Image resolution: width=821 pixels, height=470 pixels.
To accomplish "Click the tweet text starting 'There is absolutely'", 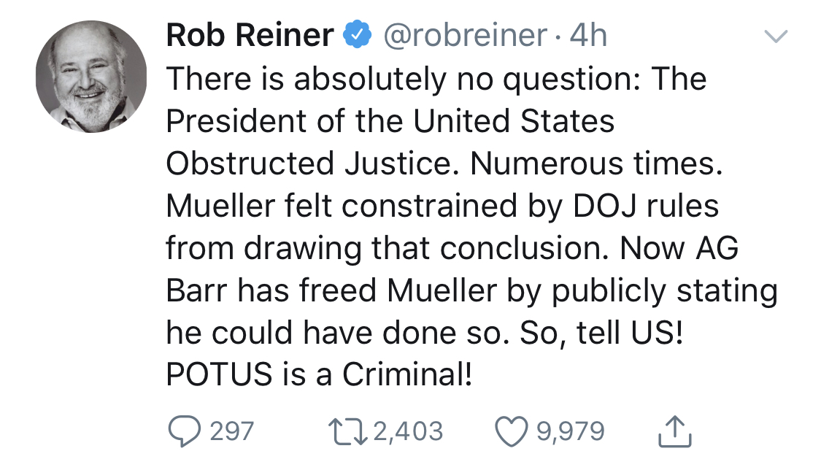I will click(x=471, y=226).
